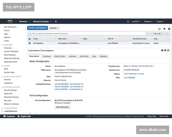Collapse the IMAGES sidebar section
172x137 pixels.
(2, 66)
